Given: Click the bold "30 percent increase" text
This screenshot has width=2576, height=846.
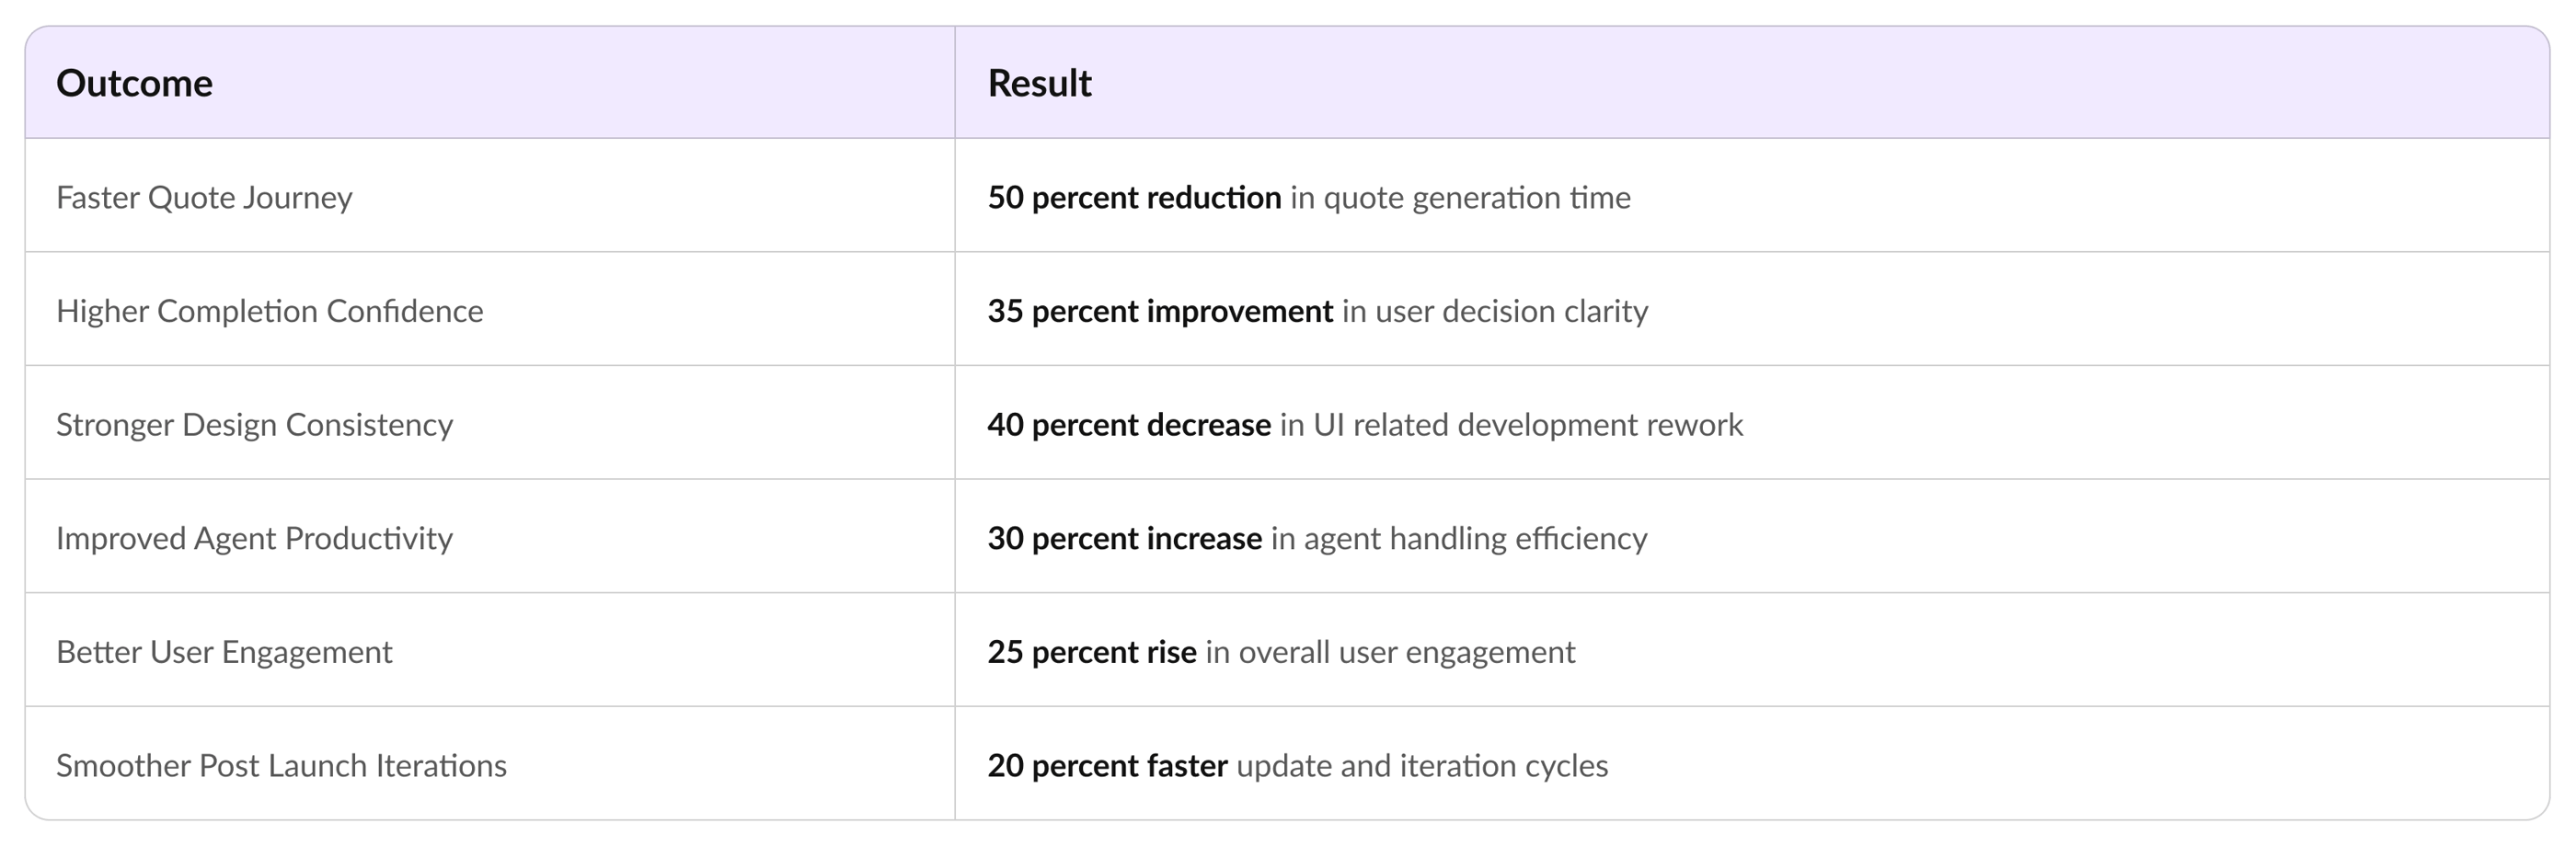Looking at the screenshot, I should point(1124,538).
